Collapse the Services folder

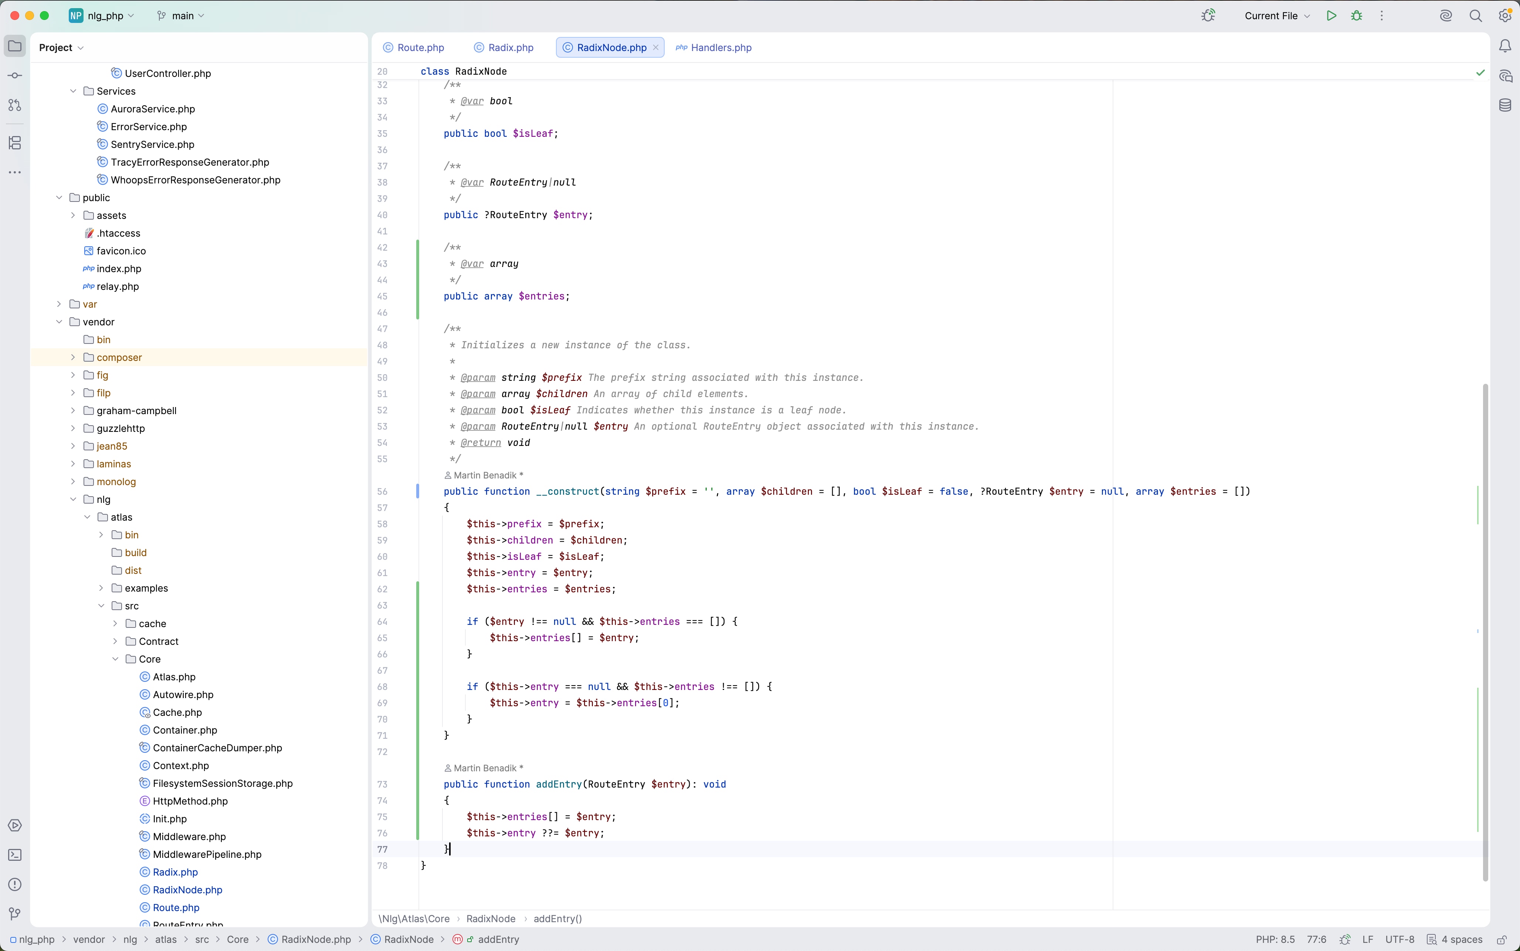pos(73,91)
